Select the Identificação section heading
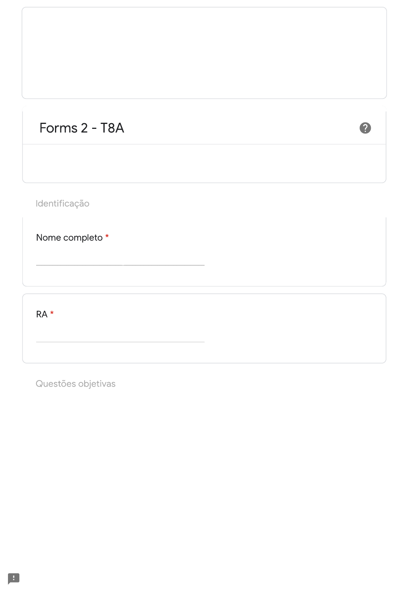The image size is (408, 595). point(63,204)
